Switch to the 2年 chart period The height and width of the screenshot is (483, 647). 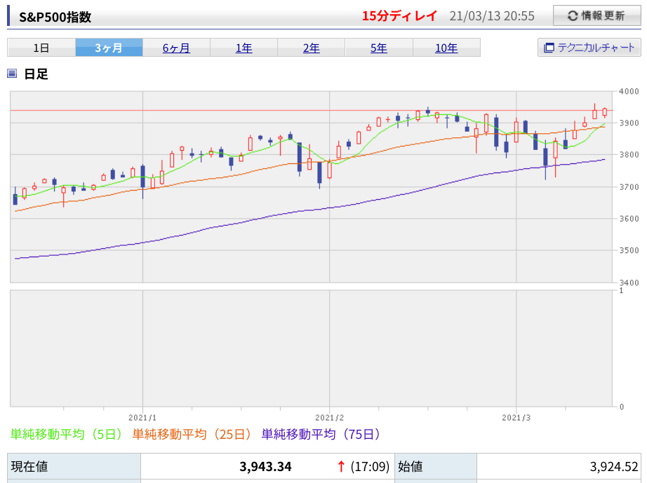[311, 48]
